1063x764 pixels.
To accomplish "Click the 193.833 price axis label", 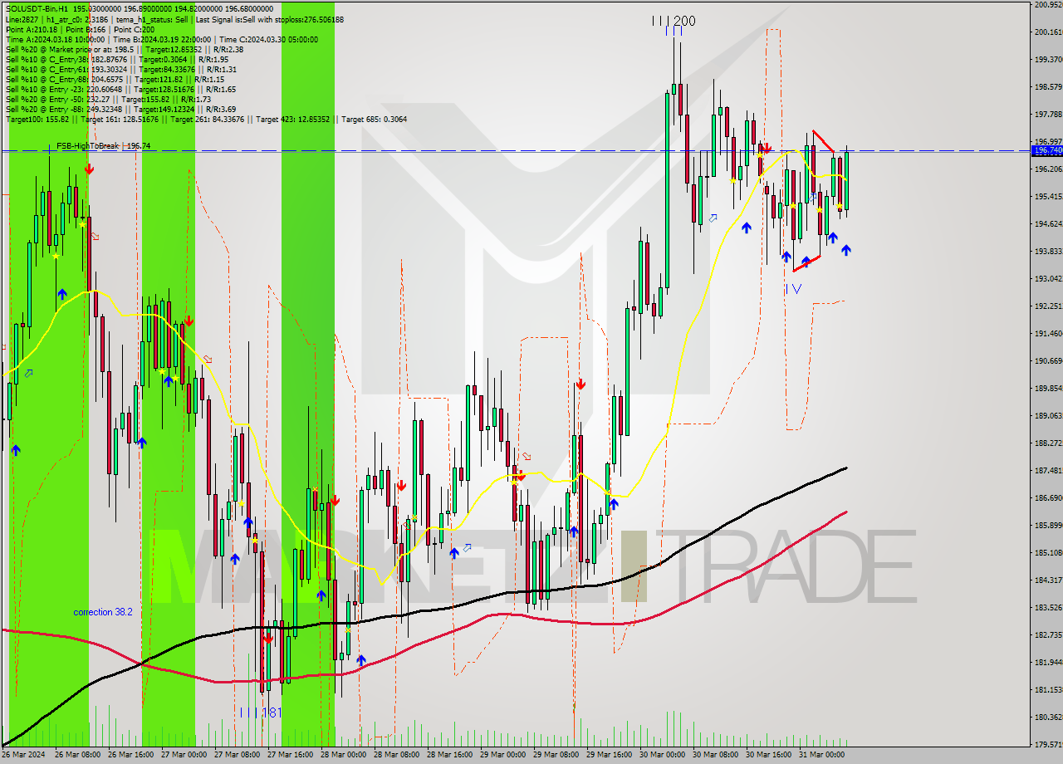I will coord(1048,251).
